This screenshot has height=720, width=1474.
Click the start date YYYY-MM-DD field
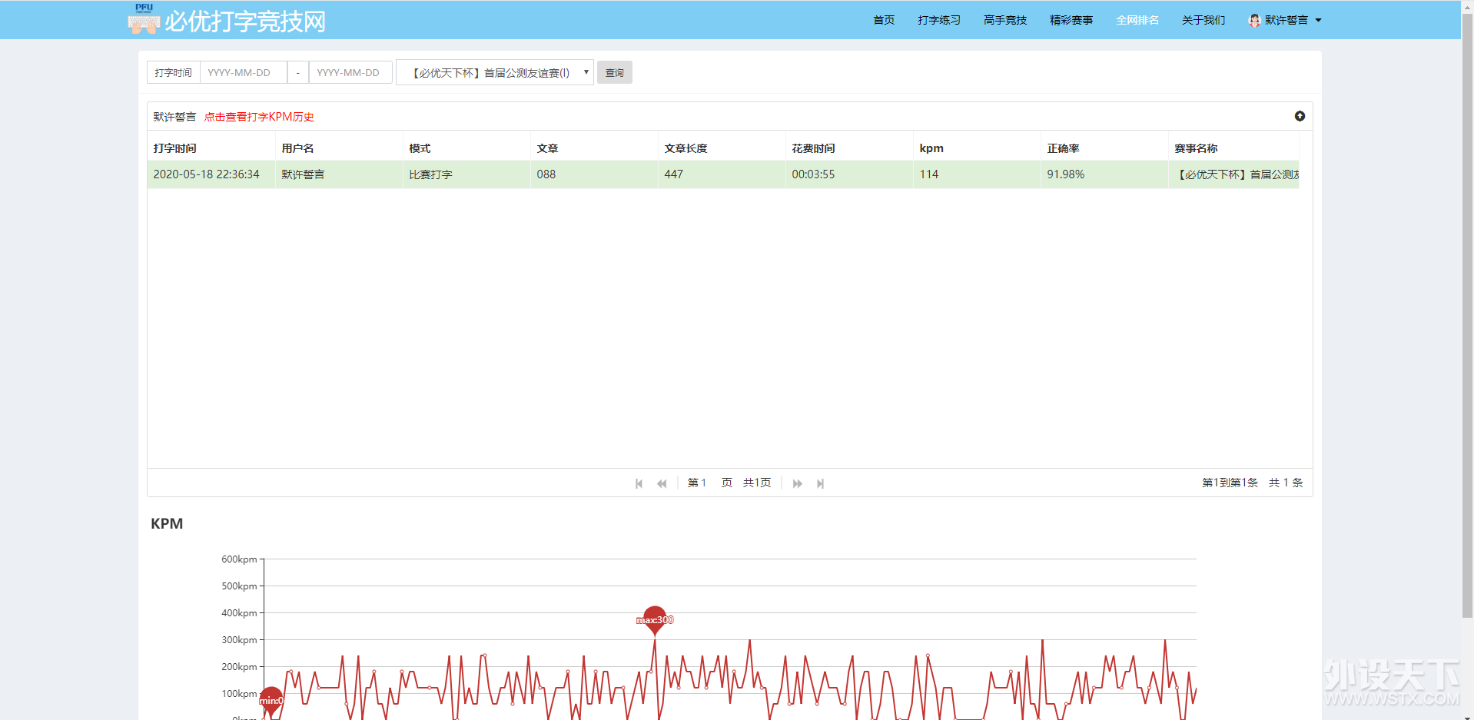tap(244, 72)
